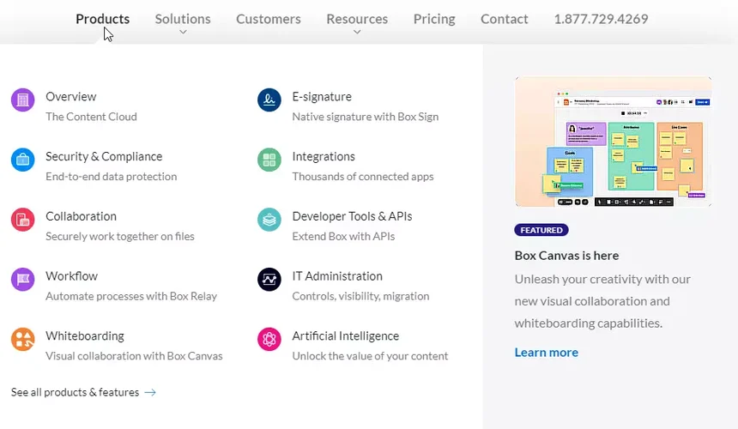Click the text Automate processes with Box Relay
This screenshot has height=429, width=738.
pos(131,296)
